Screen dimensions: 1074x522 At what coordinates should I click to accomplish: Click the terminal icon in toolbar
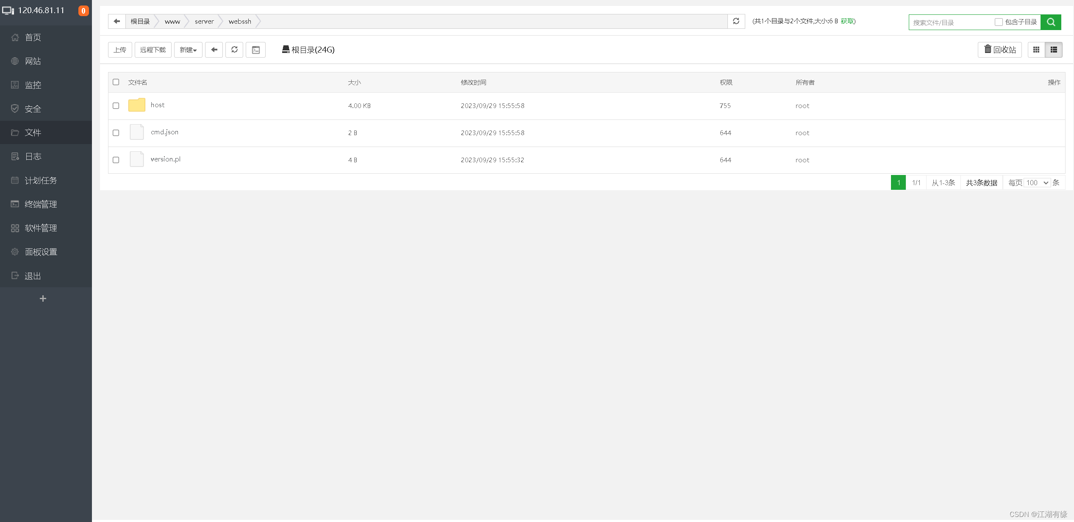coord(255,50)
